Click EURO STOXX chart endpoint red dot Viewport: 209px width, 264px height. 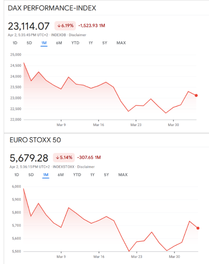198,228
